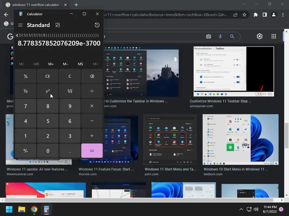This screenshot has height=216, width=289.
Task: Open File Explorer from the taskbar
Action: (x=21, y=209)
